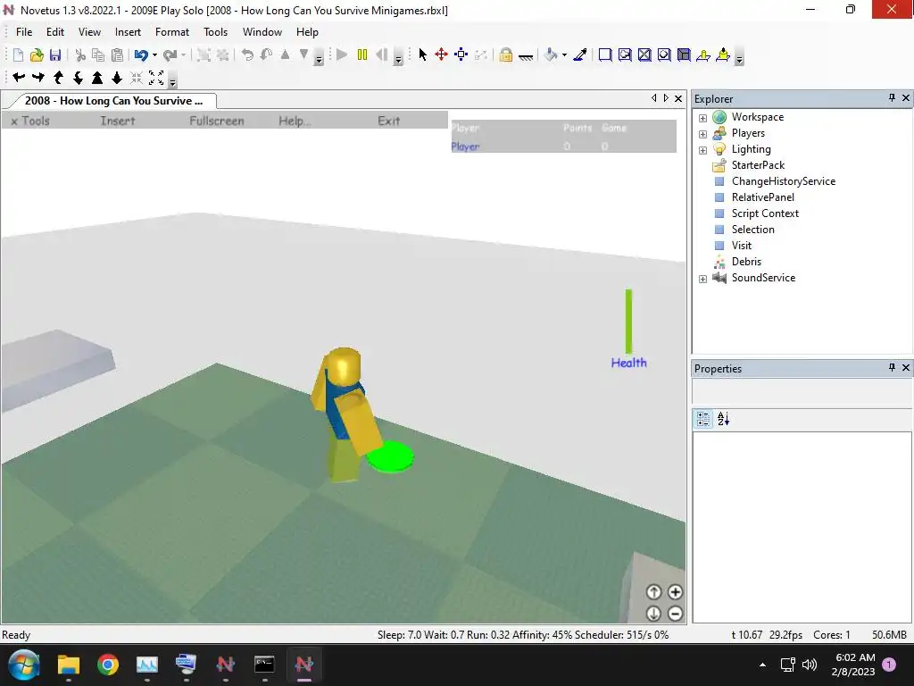Viewport: 914px width, 686px height.
Task: Open the Redo history dropdown arrow
Action: click(183, 54)
